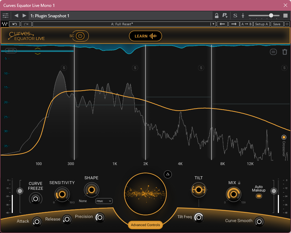Click the pin down-arrow icon
The height and width of the screenshot is (233, 291).
243,16
